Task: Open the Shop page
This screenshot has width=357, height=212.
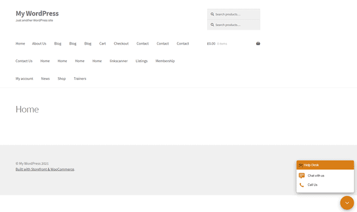Action: (62, 79)
